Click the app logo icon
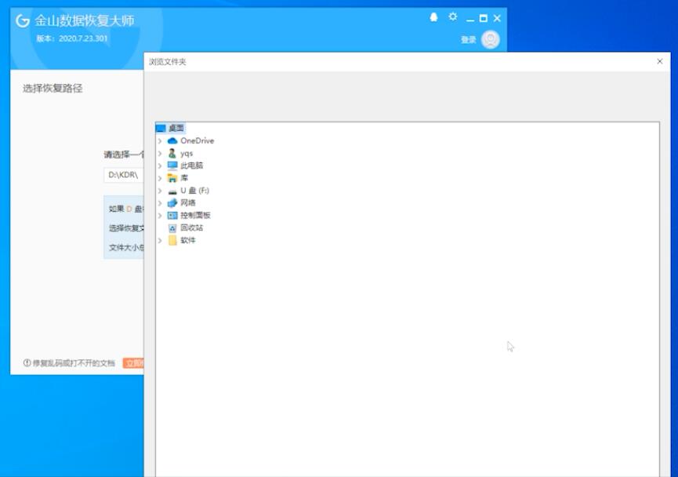This screenshot has height=477, width=678. (x=23, y=20)
